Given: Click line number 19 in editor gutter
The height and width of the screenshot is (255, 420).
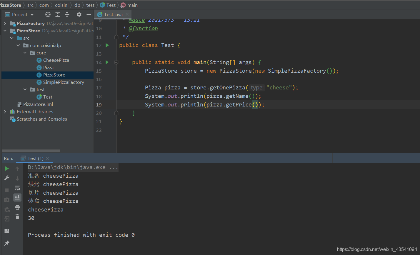Looking at the screenshot, I should pyautogui.click(x=99, y=105).
